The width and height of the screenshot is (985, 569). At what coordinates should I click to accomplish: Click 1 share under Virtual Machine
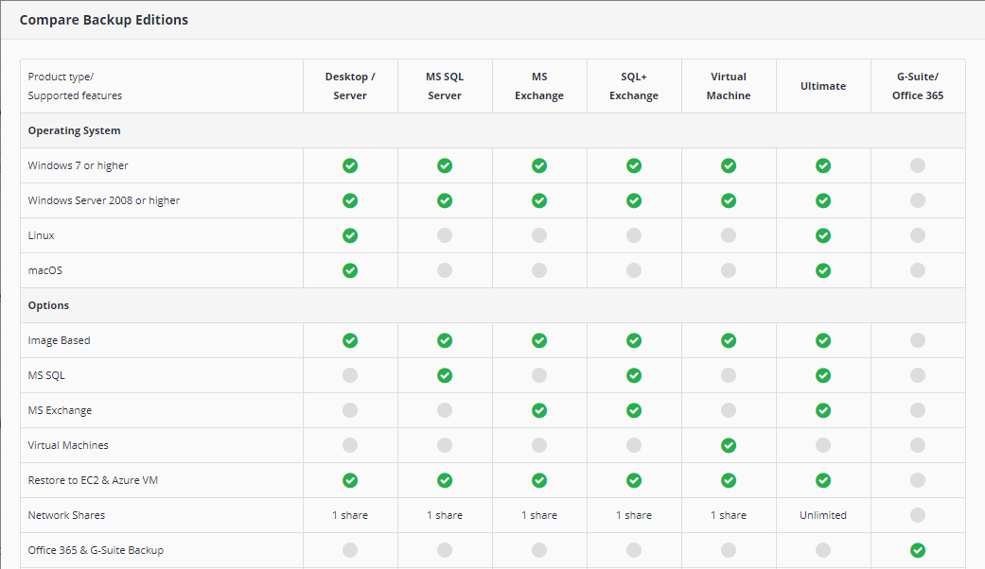tap(729, 515)
